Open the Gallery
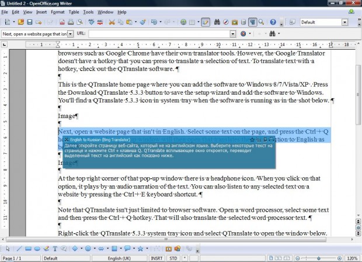This screenshot has height=262, width=362. point(235,22)
